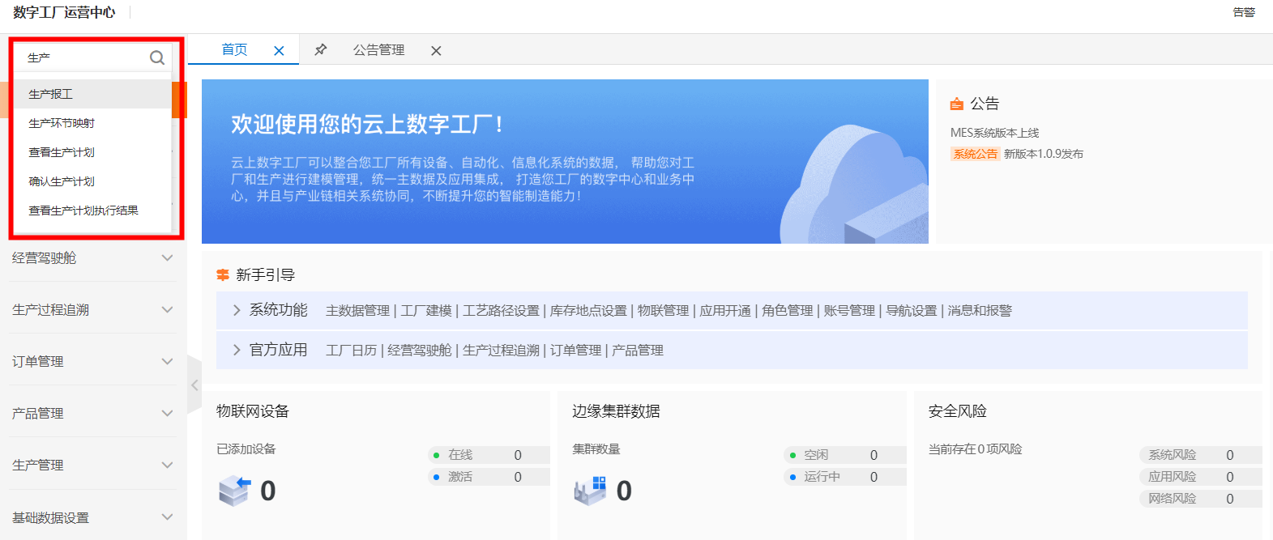The image size is (1273, 540).
Task: Expand 生产管理 sidebar menu
Action: [92, 466]
